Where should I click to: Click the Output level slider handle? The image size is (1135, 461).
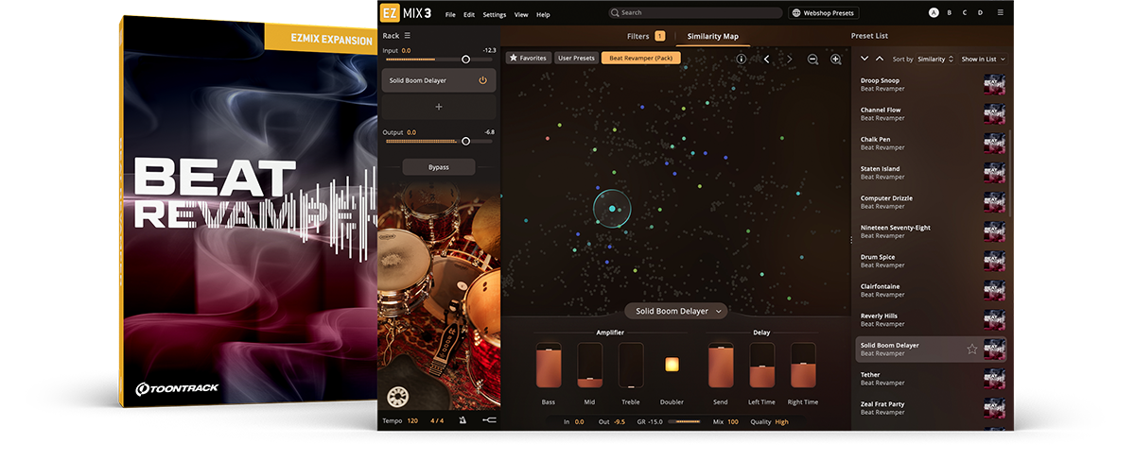coord(464,141)
